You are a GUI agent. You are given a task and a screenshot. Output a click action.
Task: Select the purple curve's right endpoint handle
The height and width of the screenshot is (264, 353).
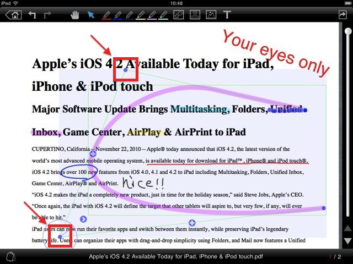(x=324, y=208)
